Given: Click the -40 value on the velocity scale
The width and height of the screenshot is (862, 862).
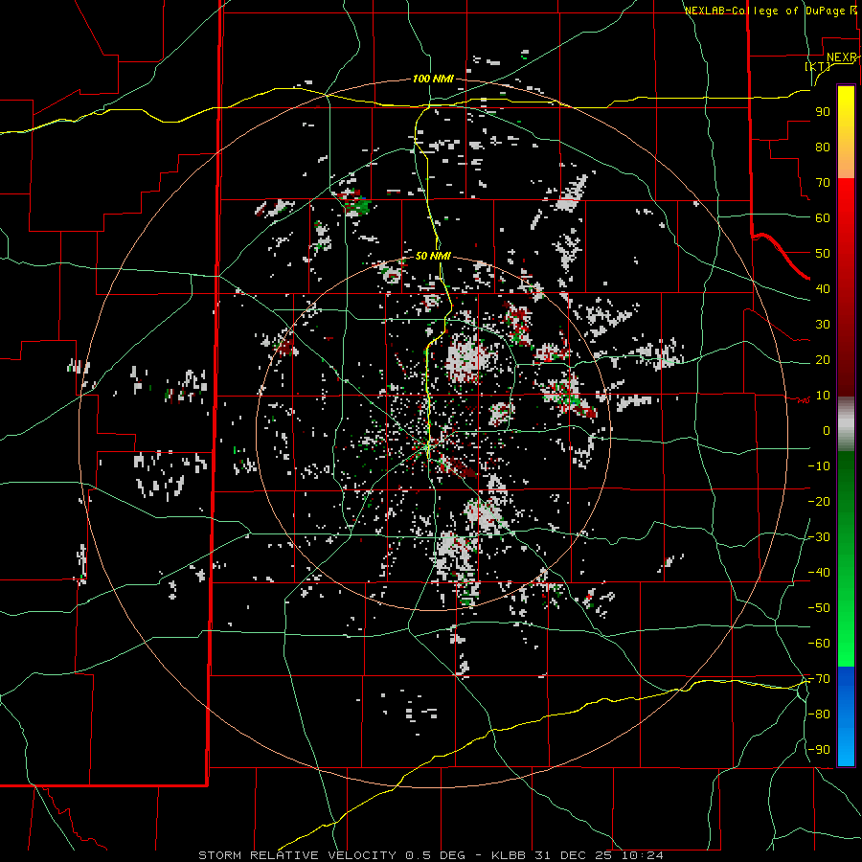Looking at the screenshot, I should (819, 573).
